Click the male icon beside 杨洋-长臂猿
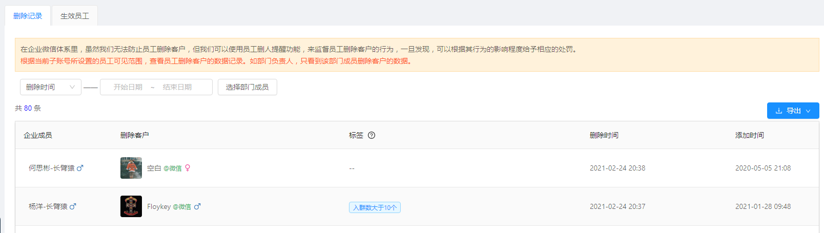Screen dimensions: 824x233 [x=73, y=206]
